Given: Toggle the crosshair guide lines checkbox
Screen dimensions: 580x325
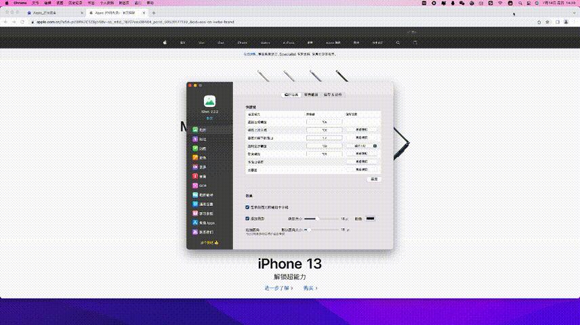Looking at the screenshot, I should pos(247,207).
